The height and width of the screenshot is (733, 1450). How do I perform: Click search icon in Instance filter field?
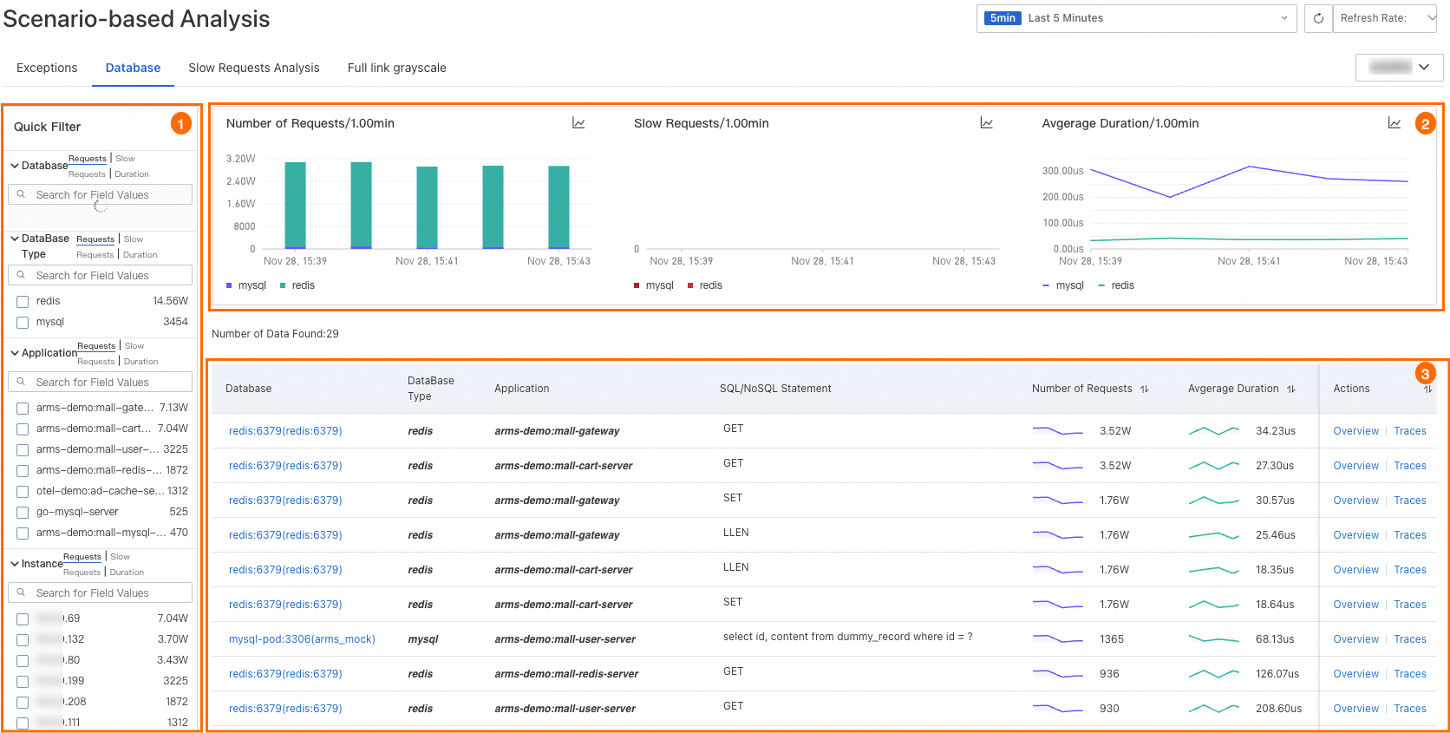coord(22,592)
